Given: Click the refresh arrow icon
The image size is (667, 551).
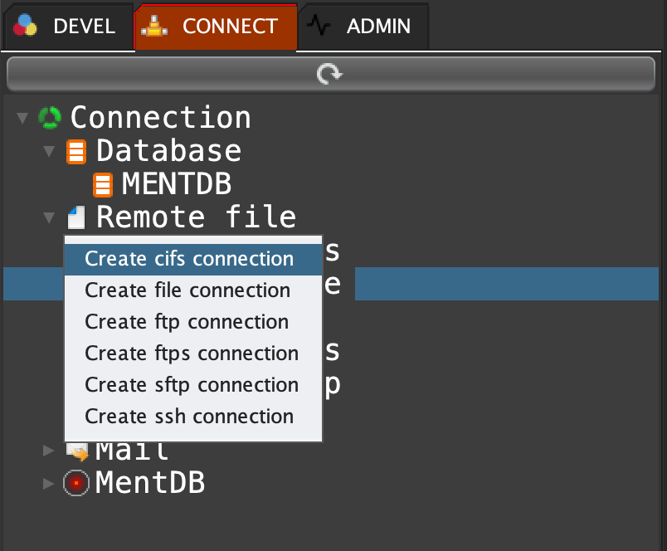Looking at the screenshot, I should point(329,75).
